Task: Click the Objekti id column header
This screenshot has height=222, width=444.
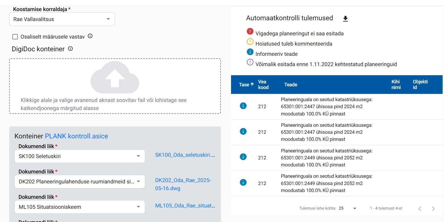Action: [x=420, y=84]
